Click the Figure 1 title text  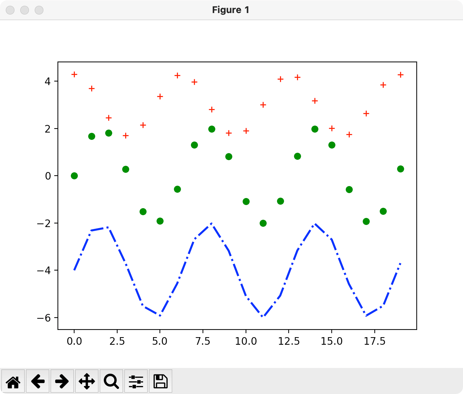pyautogui.click(x=231, y=10)
